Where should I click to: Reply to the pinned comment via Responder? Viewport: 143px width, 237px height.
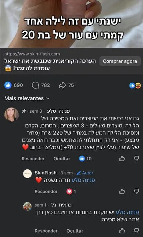pos(33,159)
